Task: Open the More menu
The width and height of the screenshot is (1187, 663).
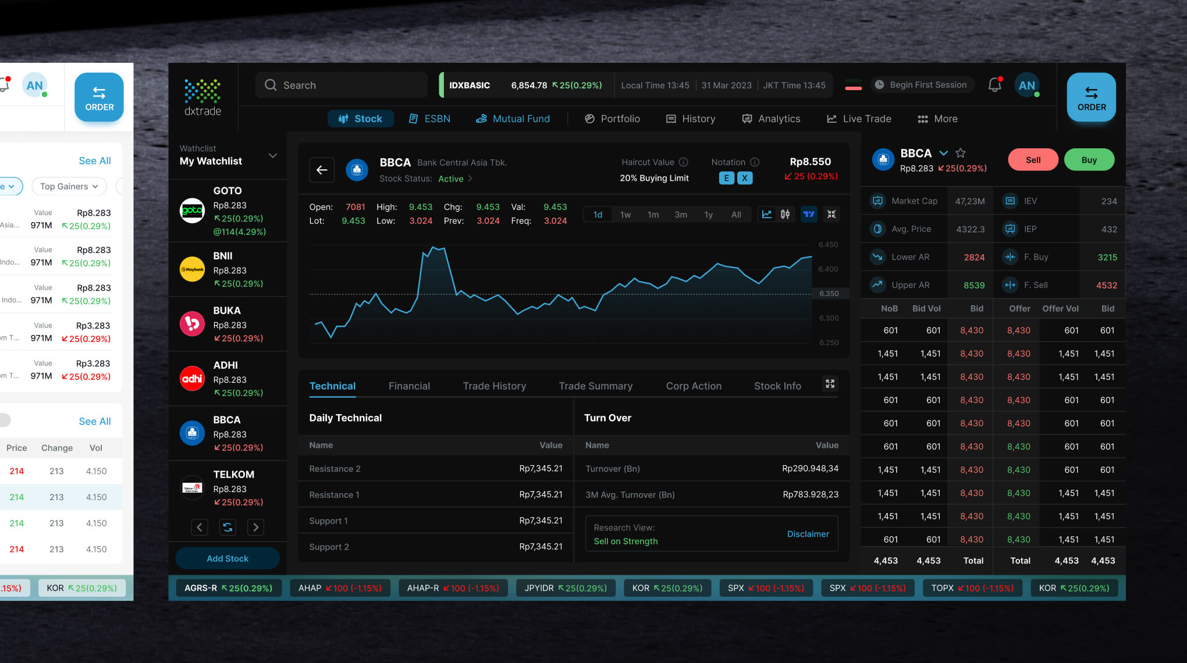Action: pyautogui.click(x=937, y=119)
